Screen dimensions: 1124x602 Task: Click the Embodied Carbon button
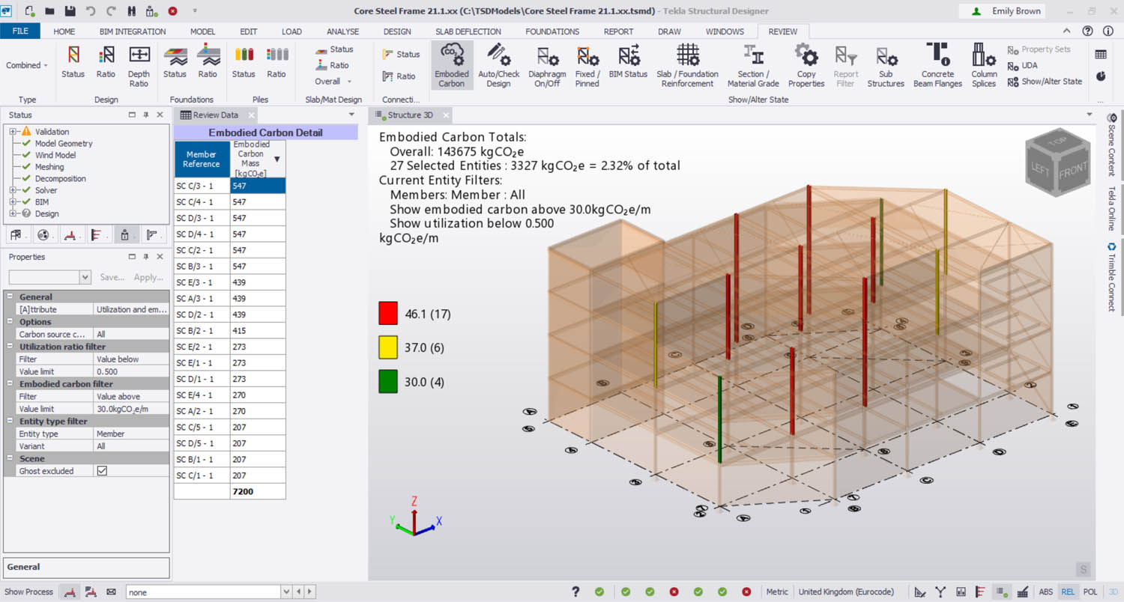click(x=452, y=66)
